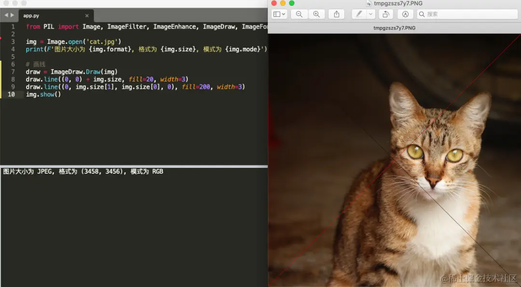521x287 pixels.
Task: Close the Preview window
Action: click(274, 3)
